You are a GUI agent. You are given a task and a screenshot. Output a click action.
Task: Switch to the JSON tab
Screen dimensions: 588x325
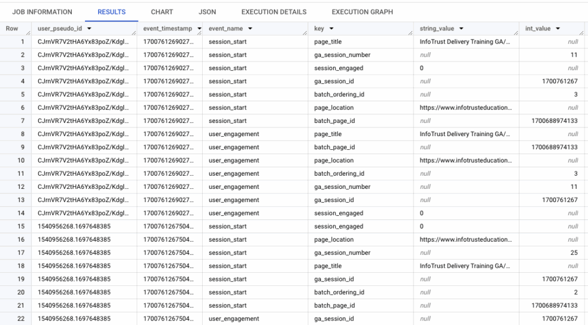(207, 11)
